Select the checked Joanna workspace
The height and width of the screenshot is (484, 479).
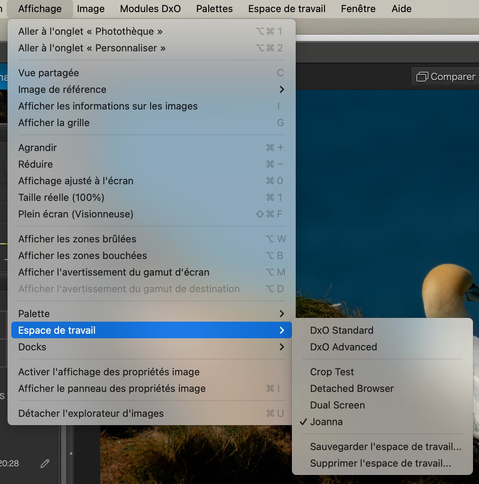click(x=326, y=422)
